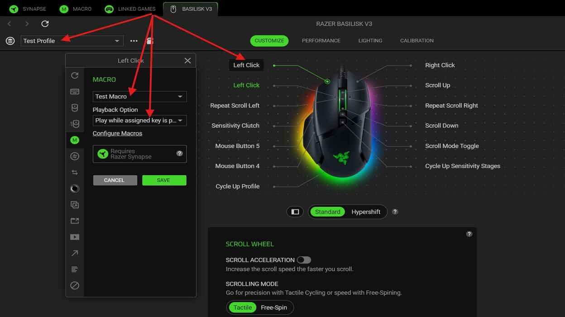Select the Multimedia play icon in the sidebar
Viewport: 565px width, 317px height.
click(x=75, y=237)
